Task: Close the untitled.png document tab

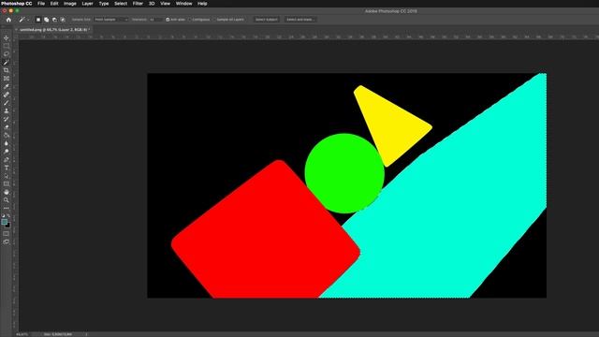Action: pyautogui.click(x=17, y=29)
